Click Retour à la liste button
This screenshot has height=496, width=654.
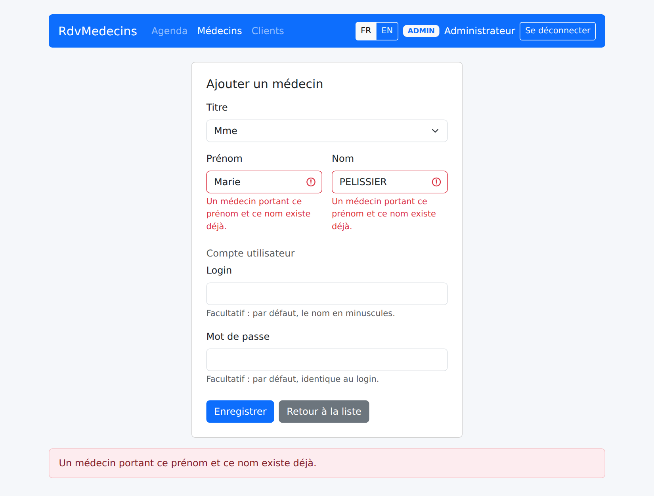point(324,412)
